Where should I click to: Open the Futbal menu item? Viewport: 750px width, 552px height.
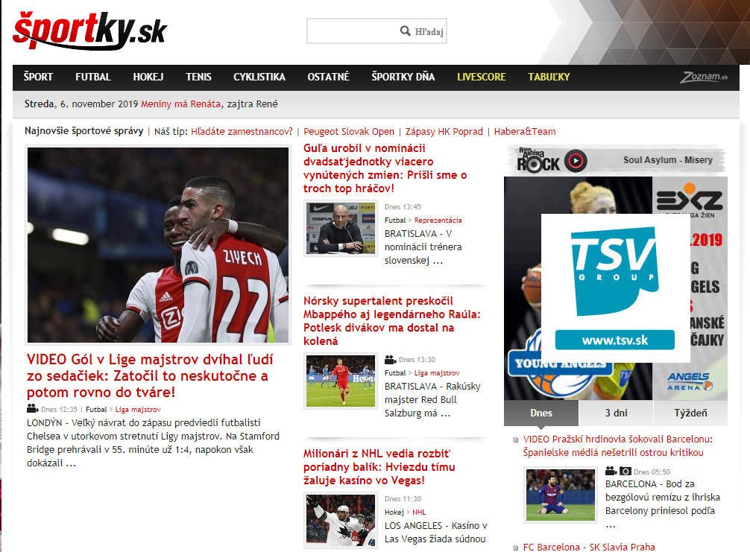tap(93, 77)
